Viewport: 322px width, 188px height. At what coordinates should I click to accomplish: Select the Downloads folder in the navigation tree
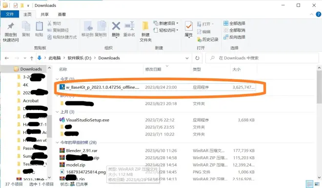[x=31, y=69]
